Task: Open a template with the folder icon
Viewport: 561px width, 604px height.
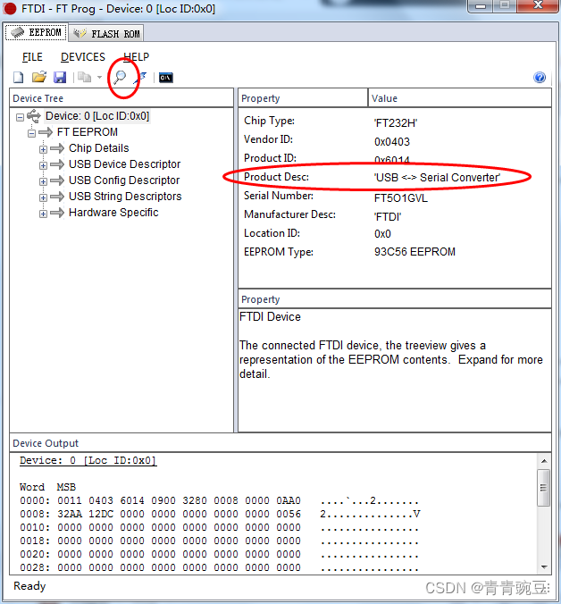Action: click(39, 77)
